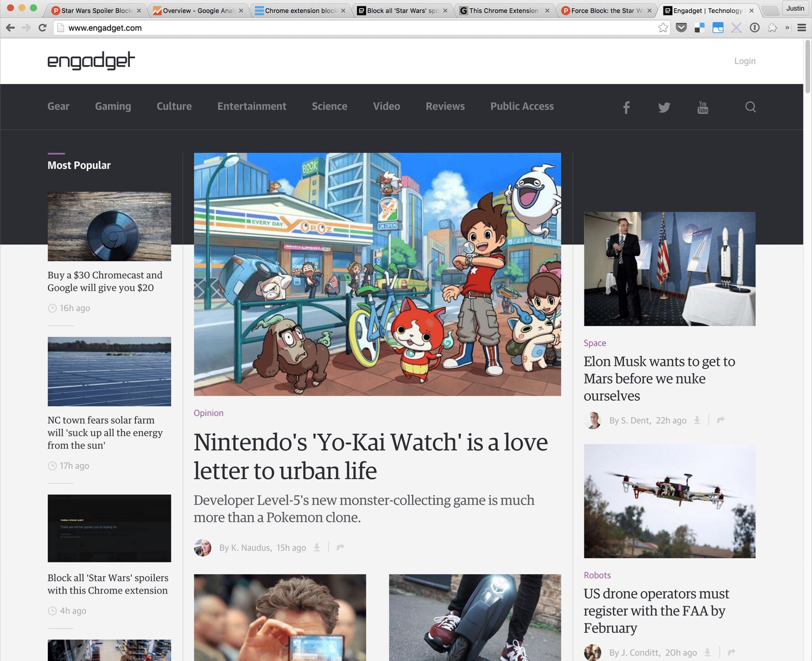Screen dimensions: 812x661
Task: Click the address bar URL field
Action: click(x=356, y=28)
